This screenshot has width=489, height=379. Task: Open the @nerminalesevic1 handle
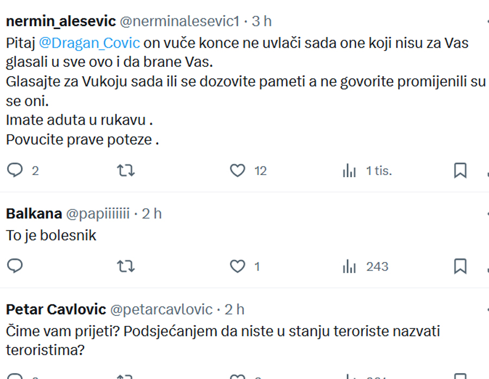(180, 21)
